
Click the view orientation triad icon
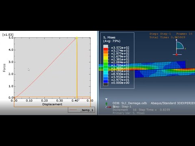pyautogui.click(x=108, y=104)
